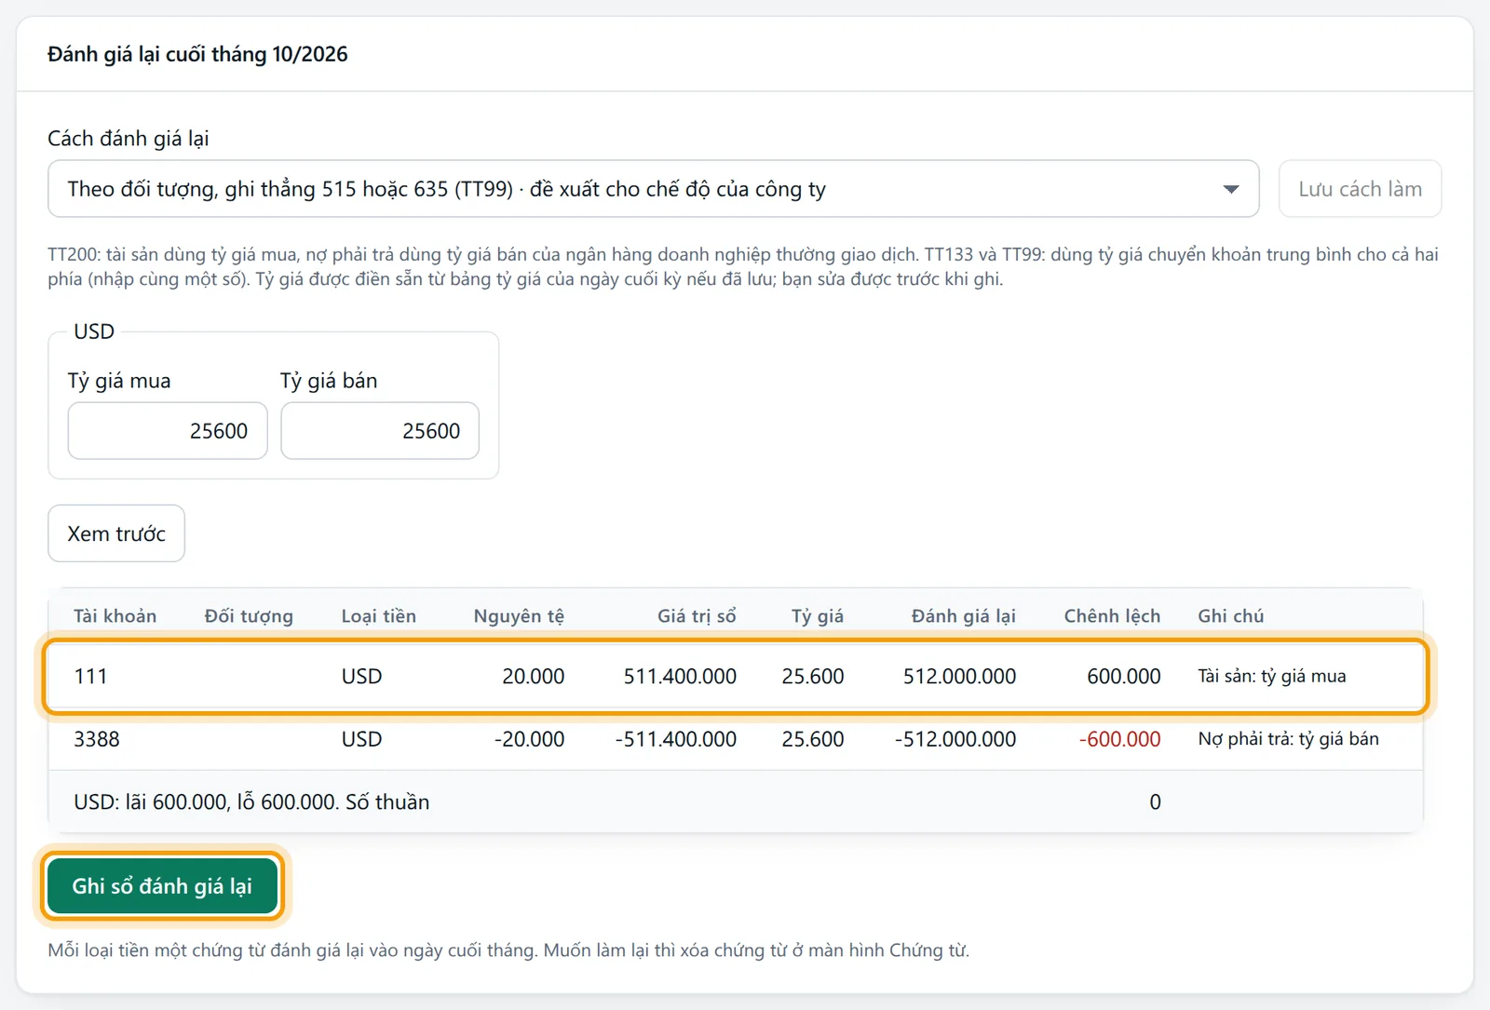Image resolution: width=1490 pixels, height=1010 pixels.
Task: Click the Ghi chú column header
Action: (x=1230, y=616)
